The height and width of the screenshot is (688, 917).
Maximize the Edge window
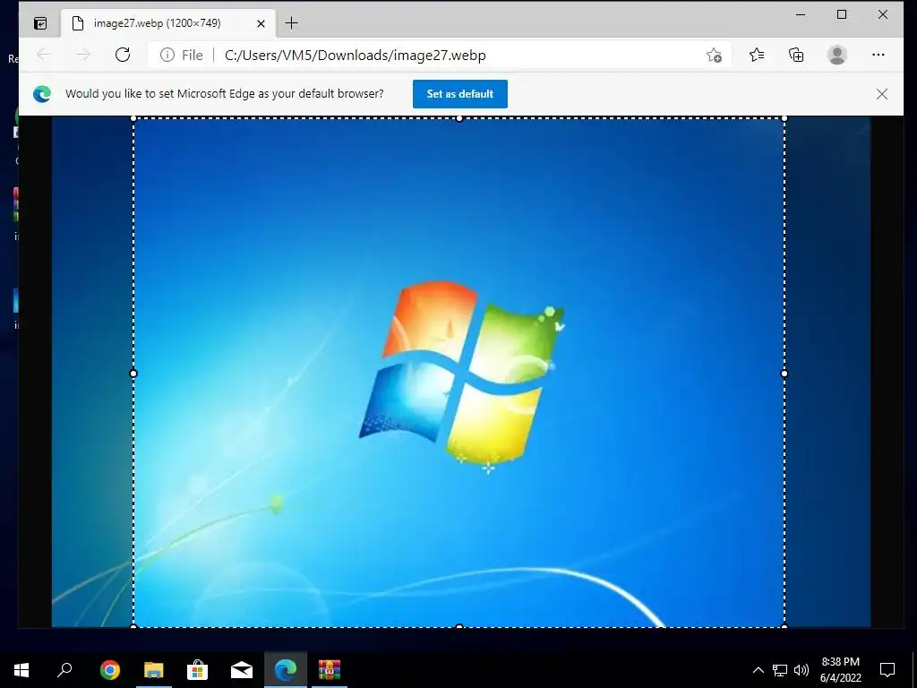pos(842,14)
